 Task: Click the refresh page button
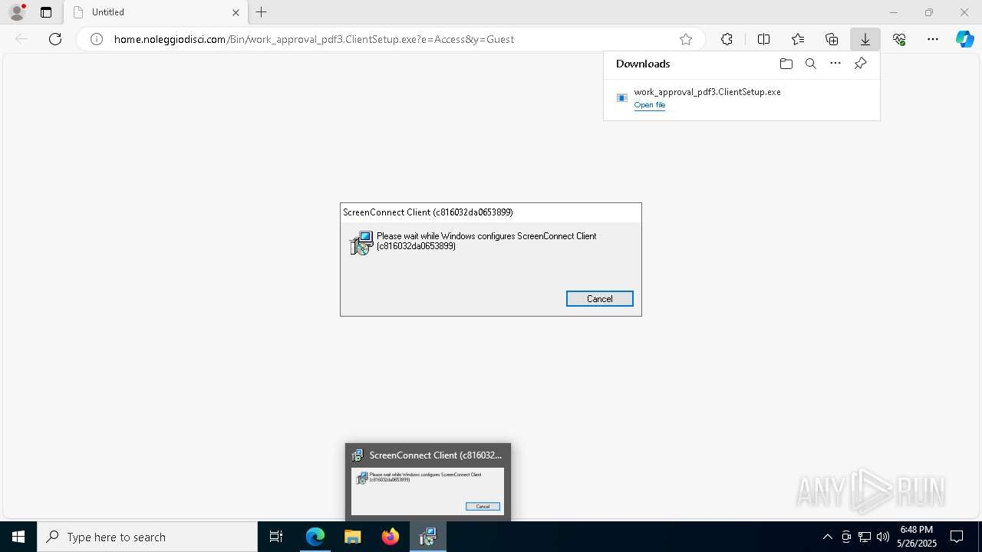[x=55, y=39]
